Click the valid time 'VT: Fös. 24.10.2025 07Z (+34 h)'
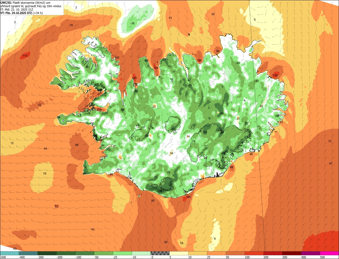 [22, 13]
